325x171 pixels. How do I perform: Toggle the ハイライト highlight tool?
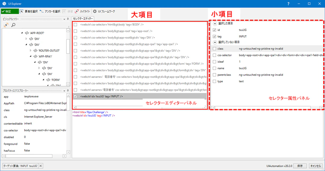coord(82,11)
